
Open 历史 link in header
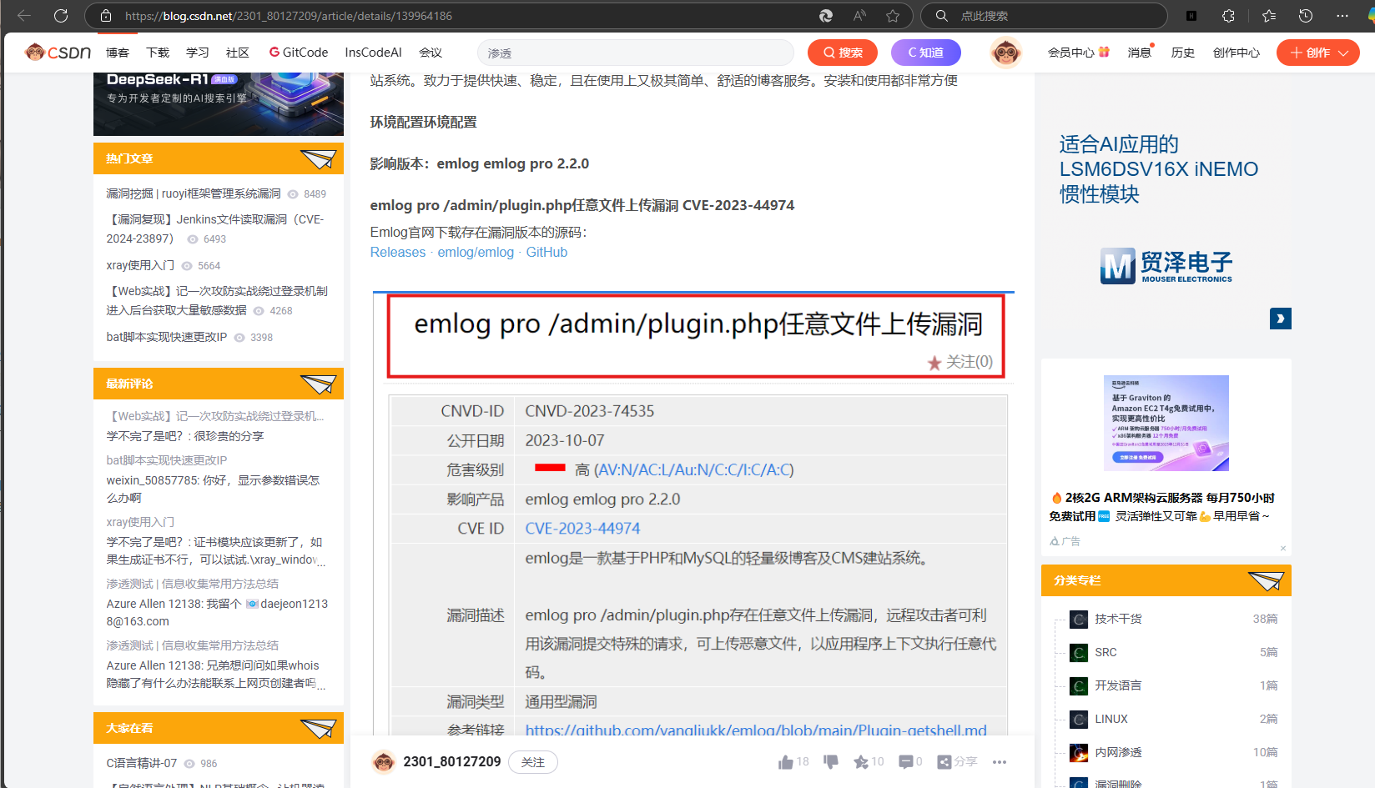tap(1183, 53)
